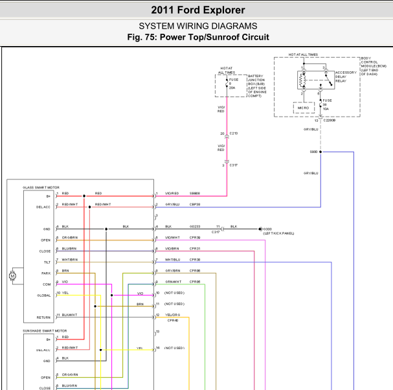Click the '2011 Ford Explorer' title heading
Image resolution: width=393 pixels, height=390 pixels.
click(x=197, y=10)
